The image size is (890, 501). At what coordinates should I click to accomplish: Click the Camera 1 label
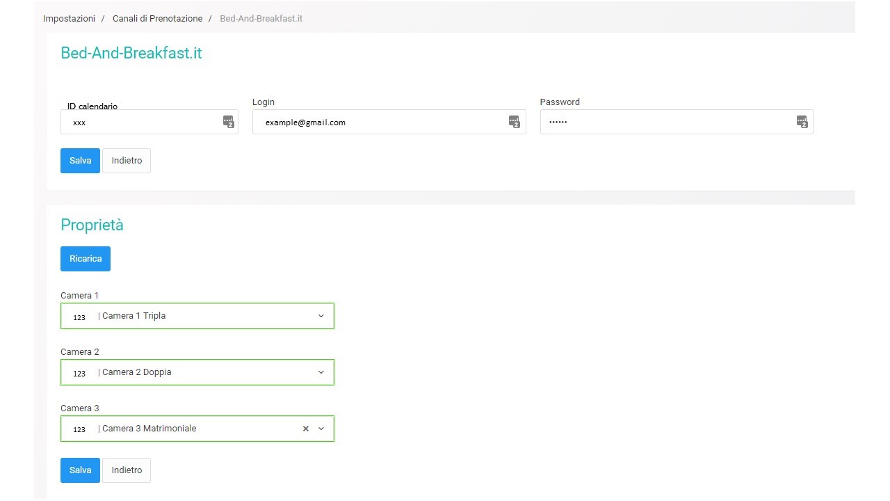(x=80, y=296)
